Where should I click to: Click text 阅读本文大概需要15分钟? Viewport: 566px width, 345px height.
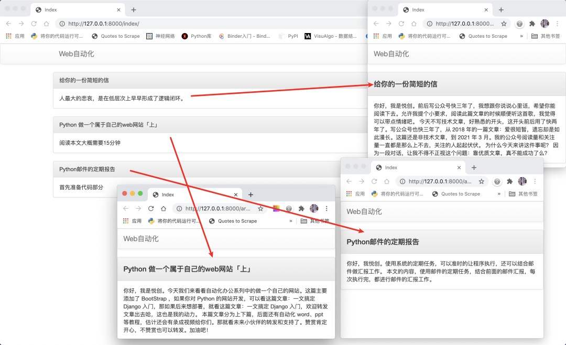90,143
